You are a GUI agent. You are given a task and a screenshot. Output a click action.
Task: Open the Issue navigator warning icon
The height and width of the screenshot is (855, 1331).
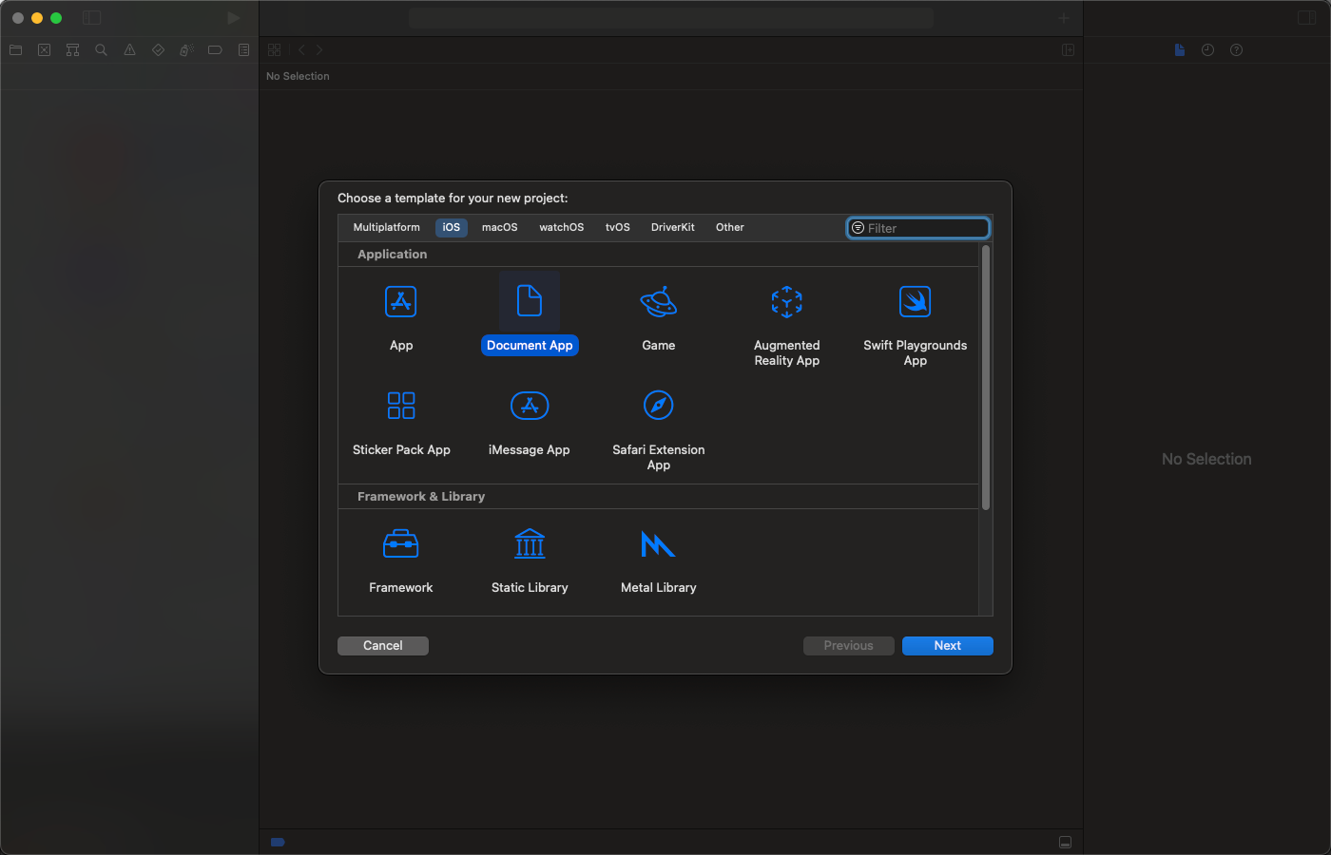tap(129, 49)
